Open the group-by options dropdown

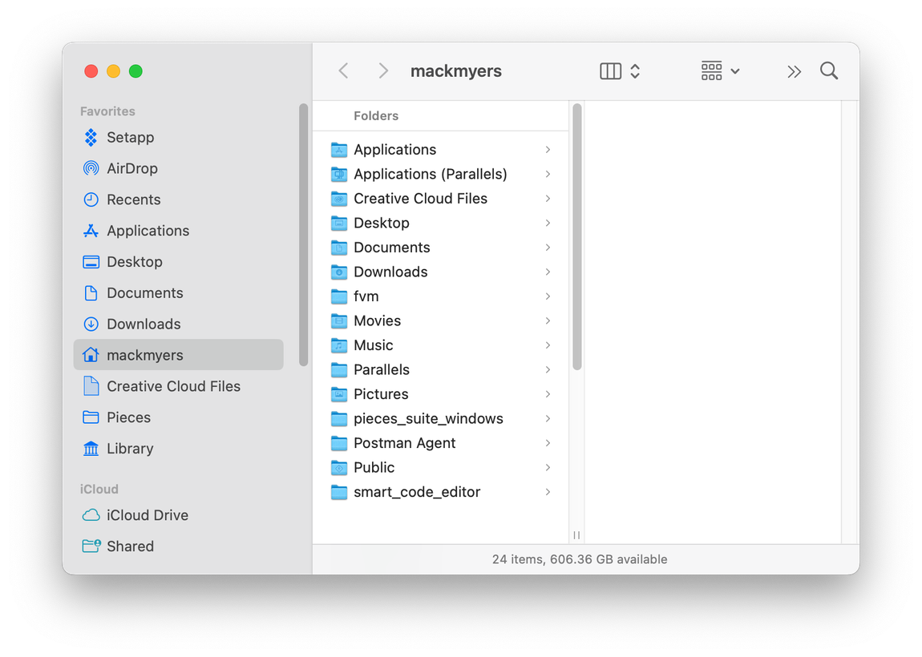[720, 71]
